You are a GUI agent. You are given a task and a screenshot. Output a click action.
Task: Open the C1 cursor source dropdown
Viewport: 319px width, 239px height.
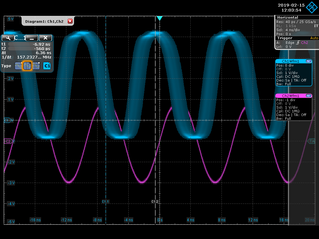click(47, 66)
